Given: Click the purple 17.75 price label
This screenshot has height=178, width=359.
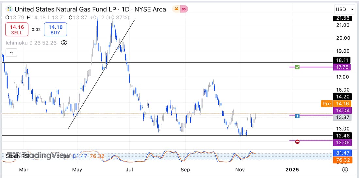Looking at the screenshot, I should coord(341,67).
